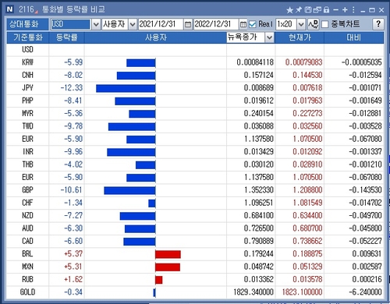Expand the 뉴욕종가 column dropdown
The width and height of the screenshot is (390, 304).
(269, 37)
